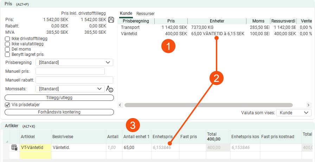Click the VAT info icon beside Momssats
This screenshot has height=162, width=315.
click(110, 89)
